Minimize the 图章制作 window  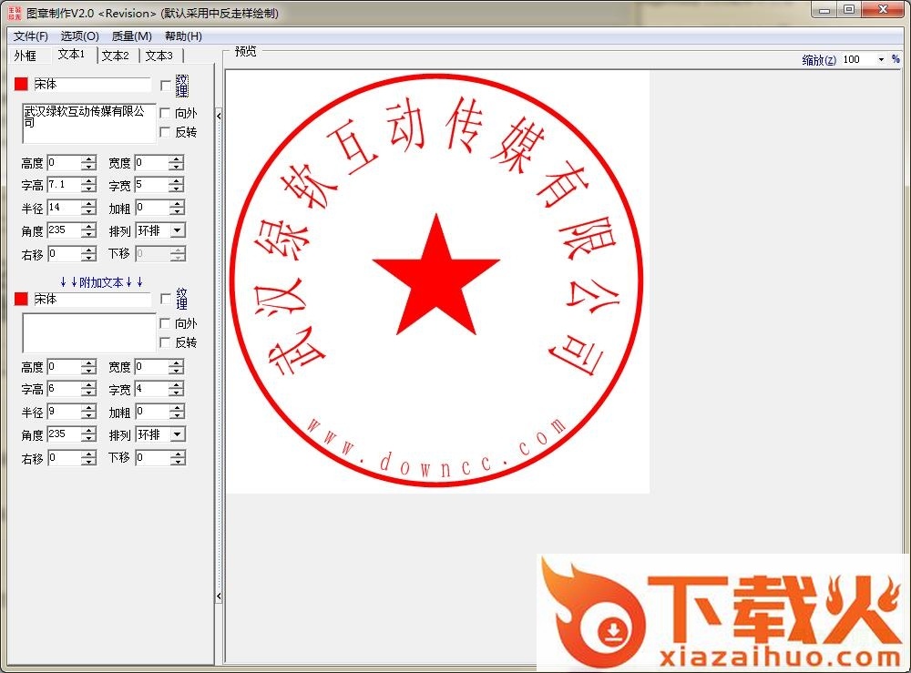pos(824,10)
